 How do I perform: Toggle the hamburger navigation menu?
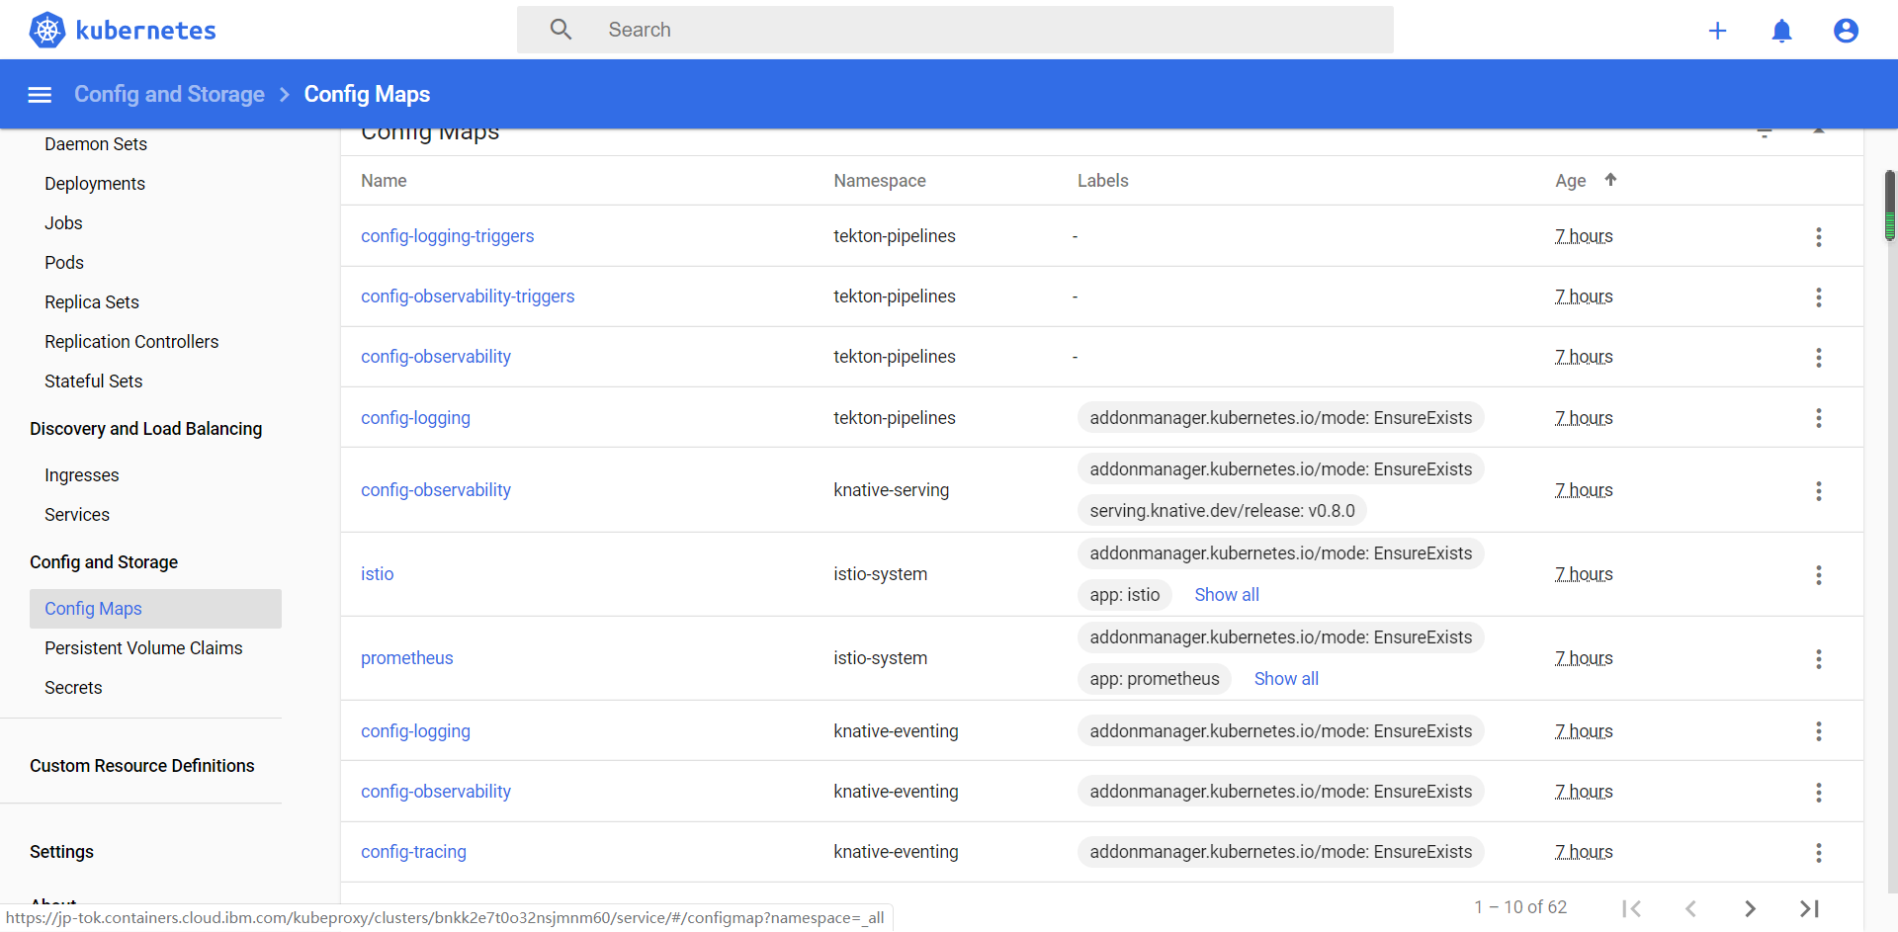tap(40, 95)
